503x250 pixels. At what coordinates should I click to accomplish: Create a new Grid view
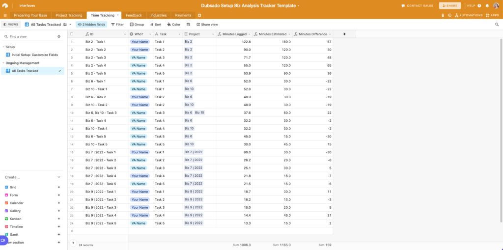click(x=32, y=187)
